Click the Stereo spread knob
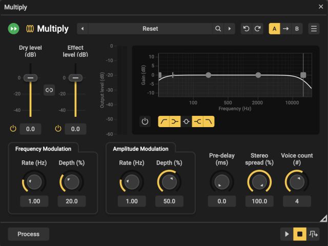This screenshot has height=246, width=328. click(x=259, y=182)
